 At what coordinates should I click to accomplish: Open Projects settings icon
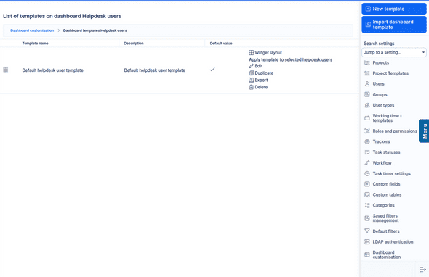(367, 63)
